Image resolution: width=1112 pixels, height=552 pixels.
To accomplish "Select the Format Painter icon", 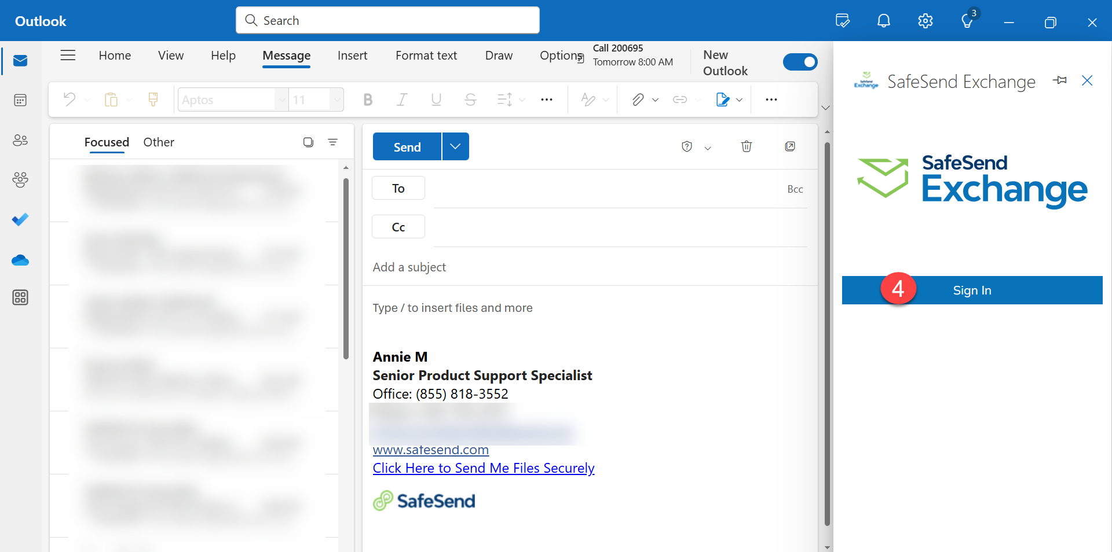I will [x=153, y=100].
